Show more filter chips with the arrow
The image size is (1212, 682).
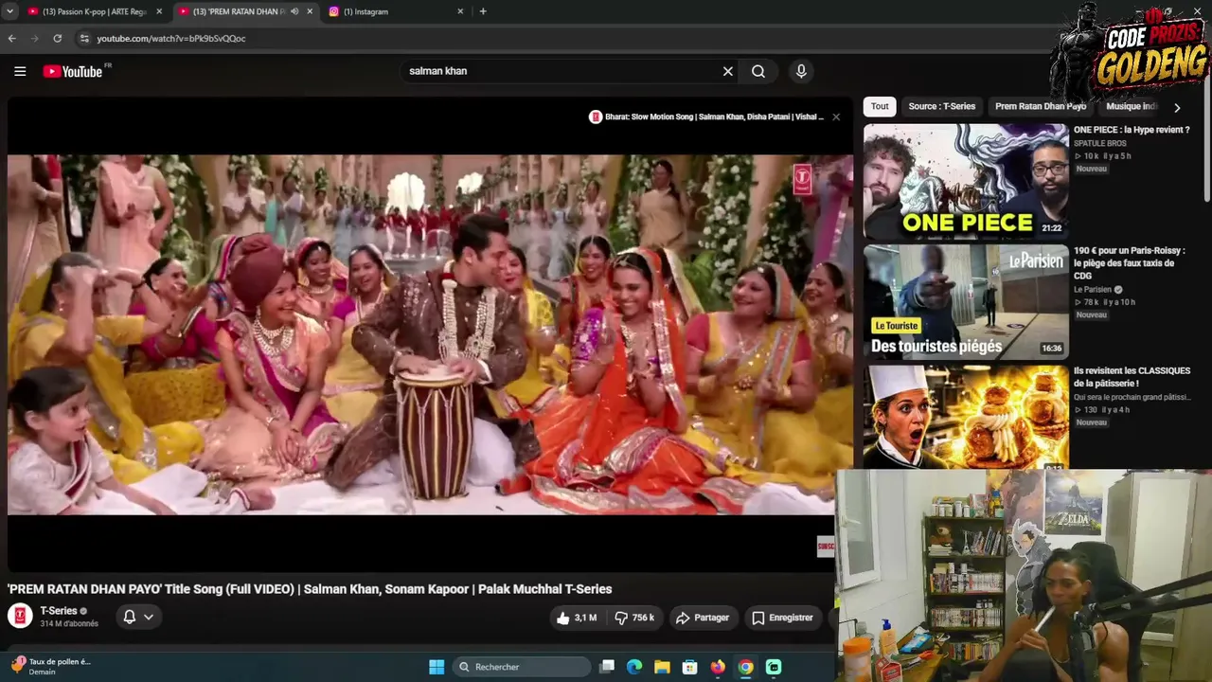[1177, 107]
